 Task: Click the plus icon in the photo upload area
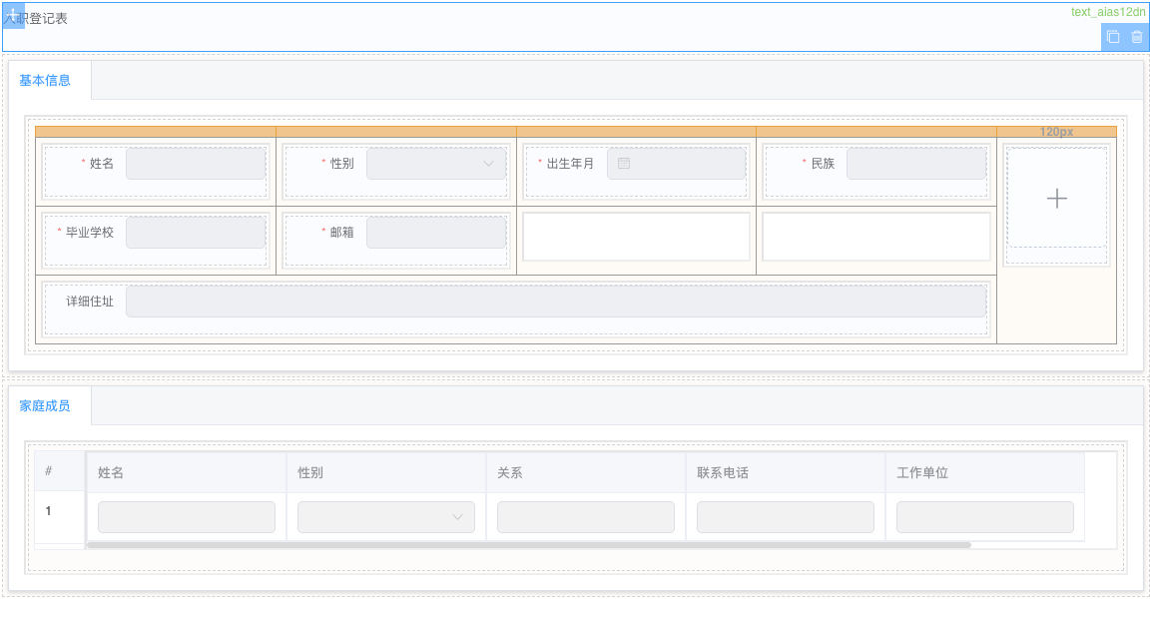coord(1056,198)
